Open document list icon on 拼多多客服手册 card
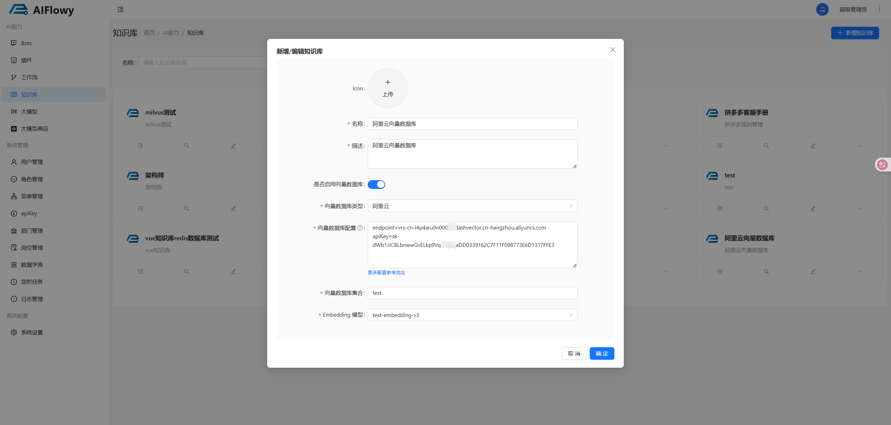Viewport: 891px width, 425px height. tap(719, 146)
